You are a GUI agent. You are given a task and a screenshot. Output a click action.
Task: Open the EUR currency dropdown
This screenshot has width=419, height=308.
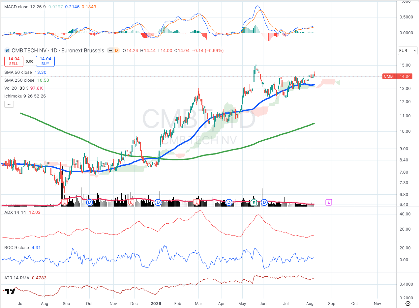tap(408, 51)
